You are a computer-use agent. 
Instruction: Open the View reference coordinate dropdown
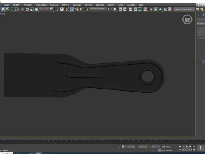[44, 9]
